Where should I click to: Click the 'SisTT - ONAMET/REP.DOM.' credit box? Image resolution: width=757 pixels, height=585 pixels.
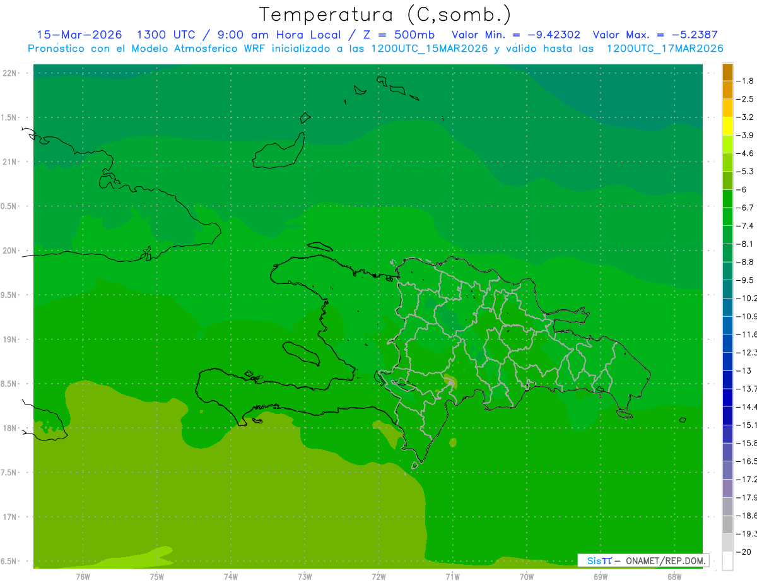pos(643,560)
